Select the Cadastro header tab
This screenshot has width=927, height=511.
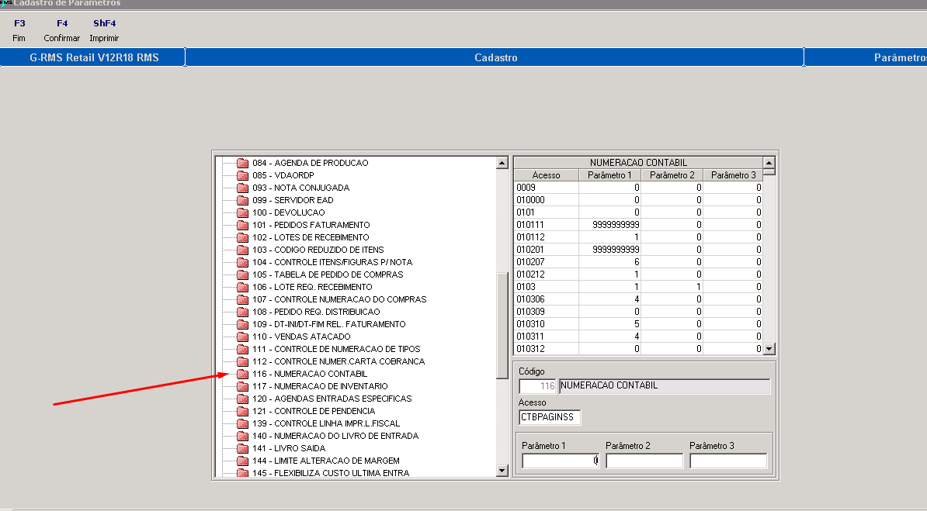495,57
